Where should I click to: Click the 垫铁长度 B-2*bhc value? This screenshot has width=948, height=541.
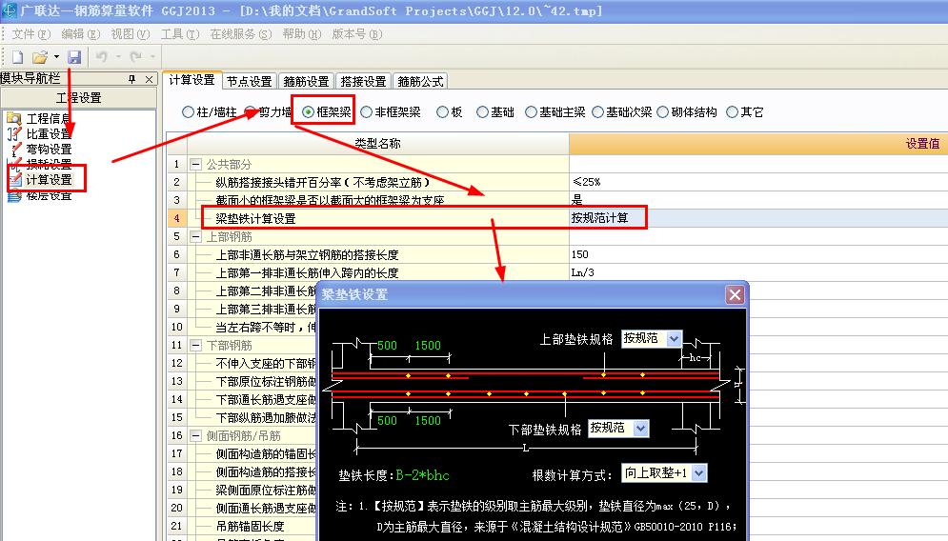tap(423, 475)
